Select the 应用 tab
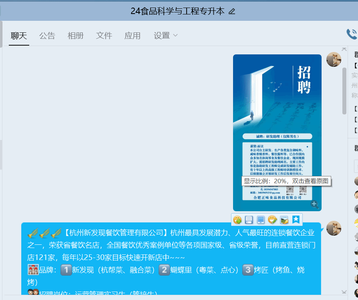358x300 pixels. click(133, 36)
